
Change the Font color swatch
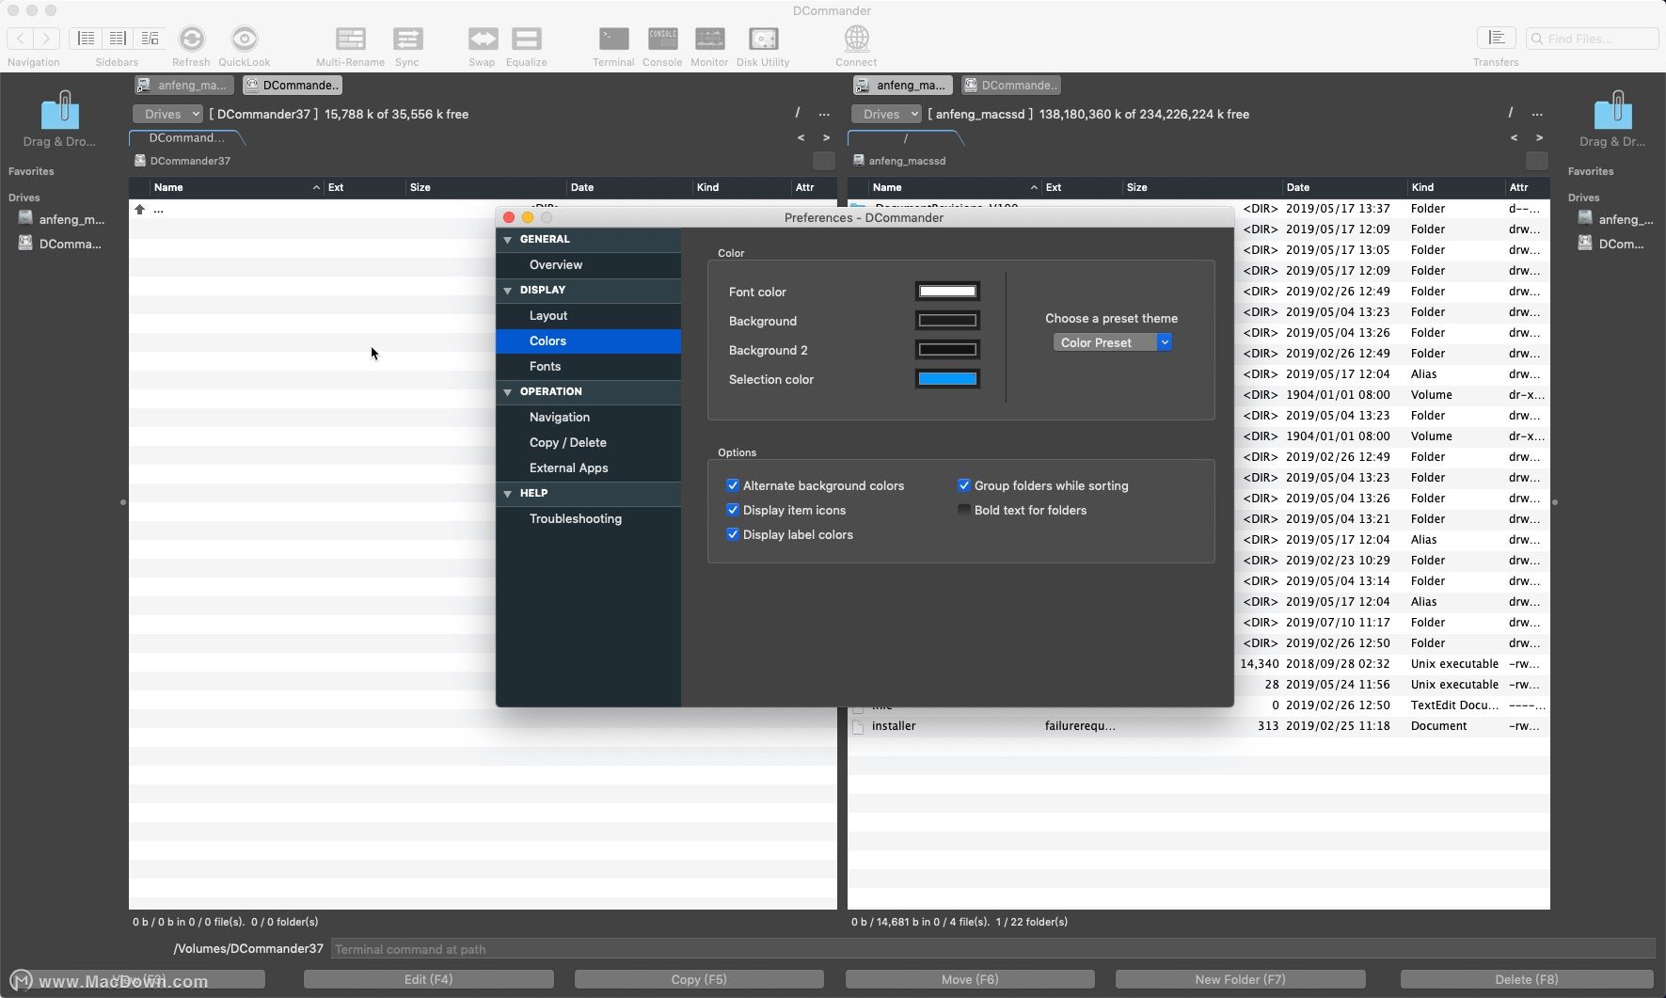(x=947, y=292)
